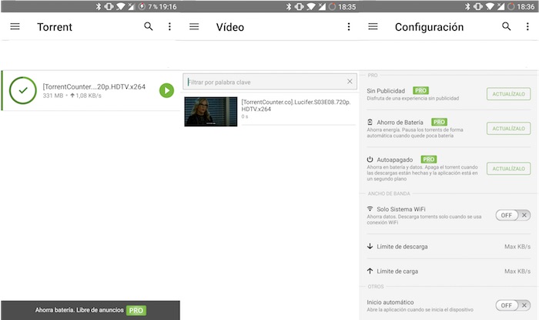Tap ACTUALÍZALO for Sin Publicidad
Screen dimensions: 539x320
click(x=508, y=94)
